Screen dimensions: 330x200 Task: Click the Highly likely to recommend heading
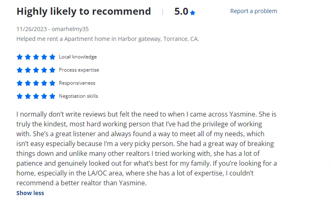click(83, 11)
